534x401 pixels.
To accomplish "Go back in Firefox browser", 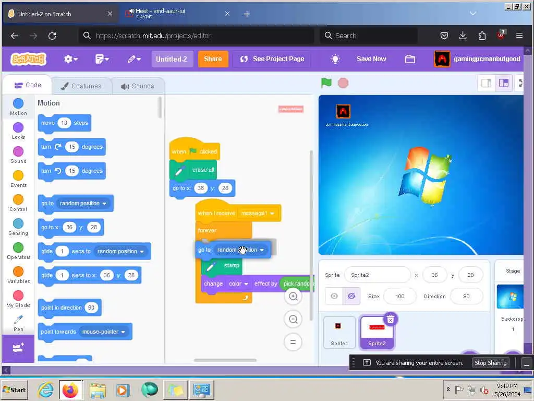I will (14, 36).
